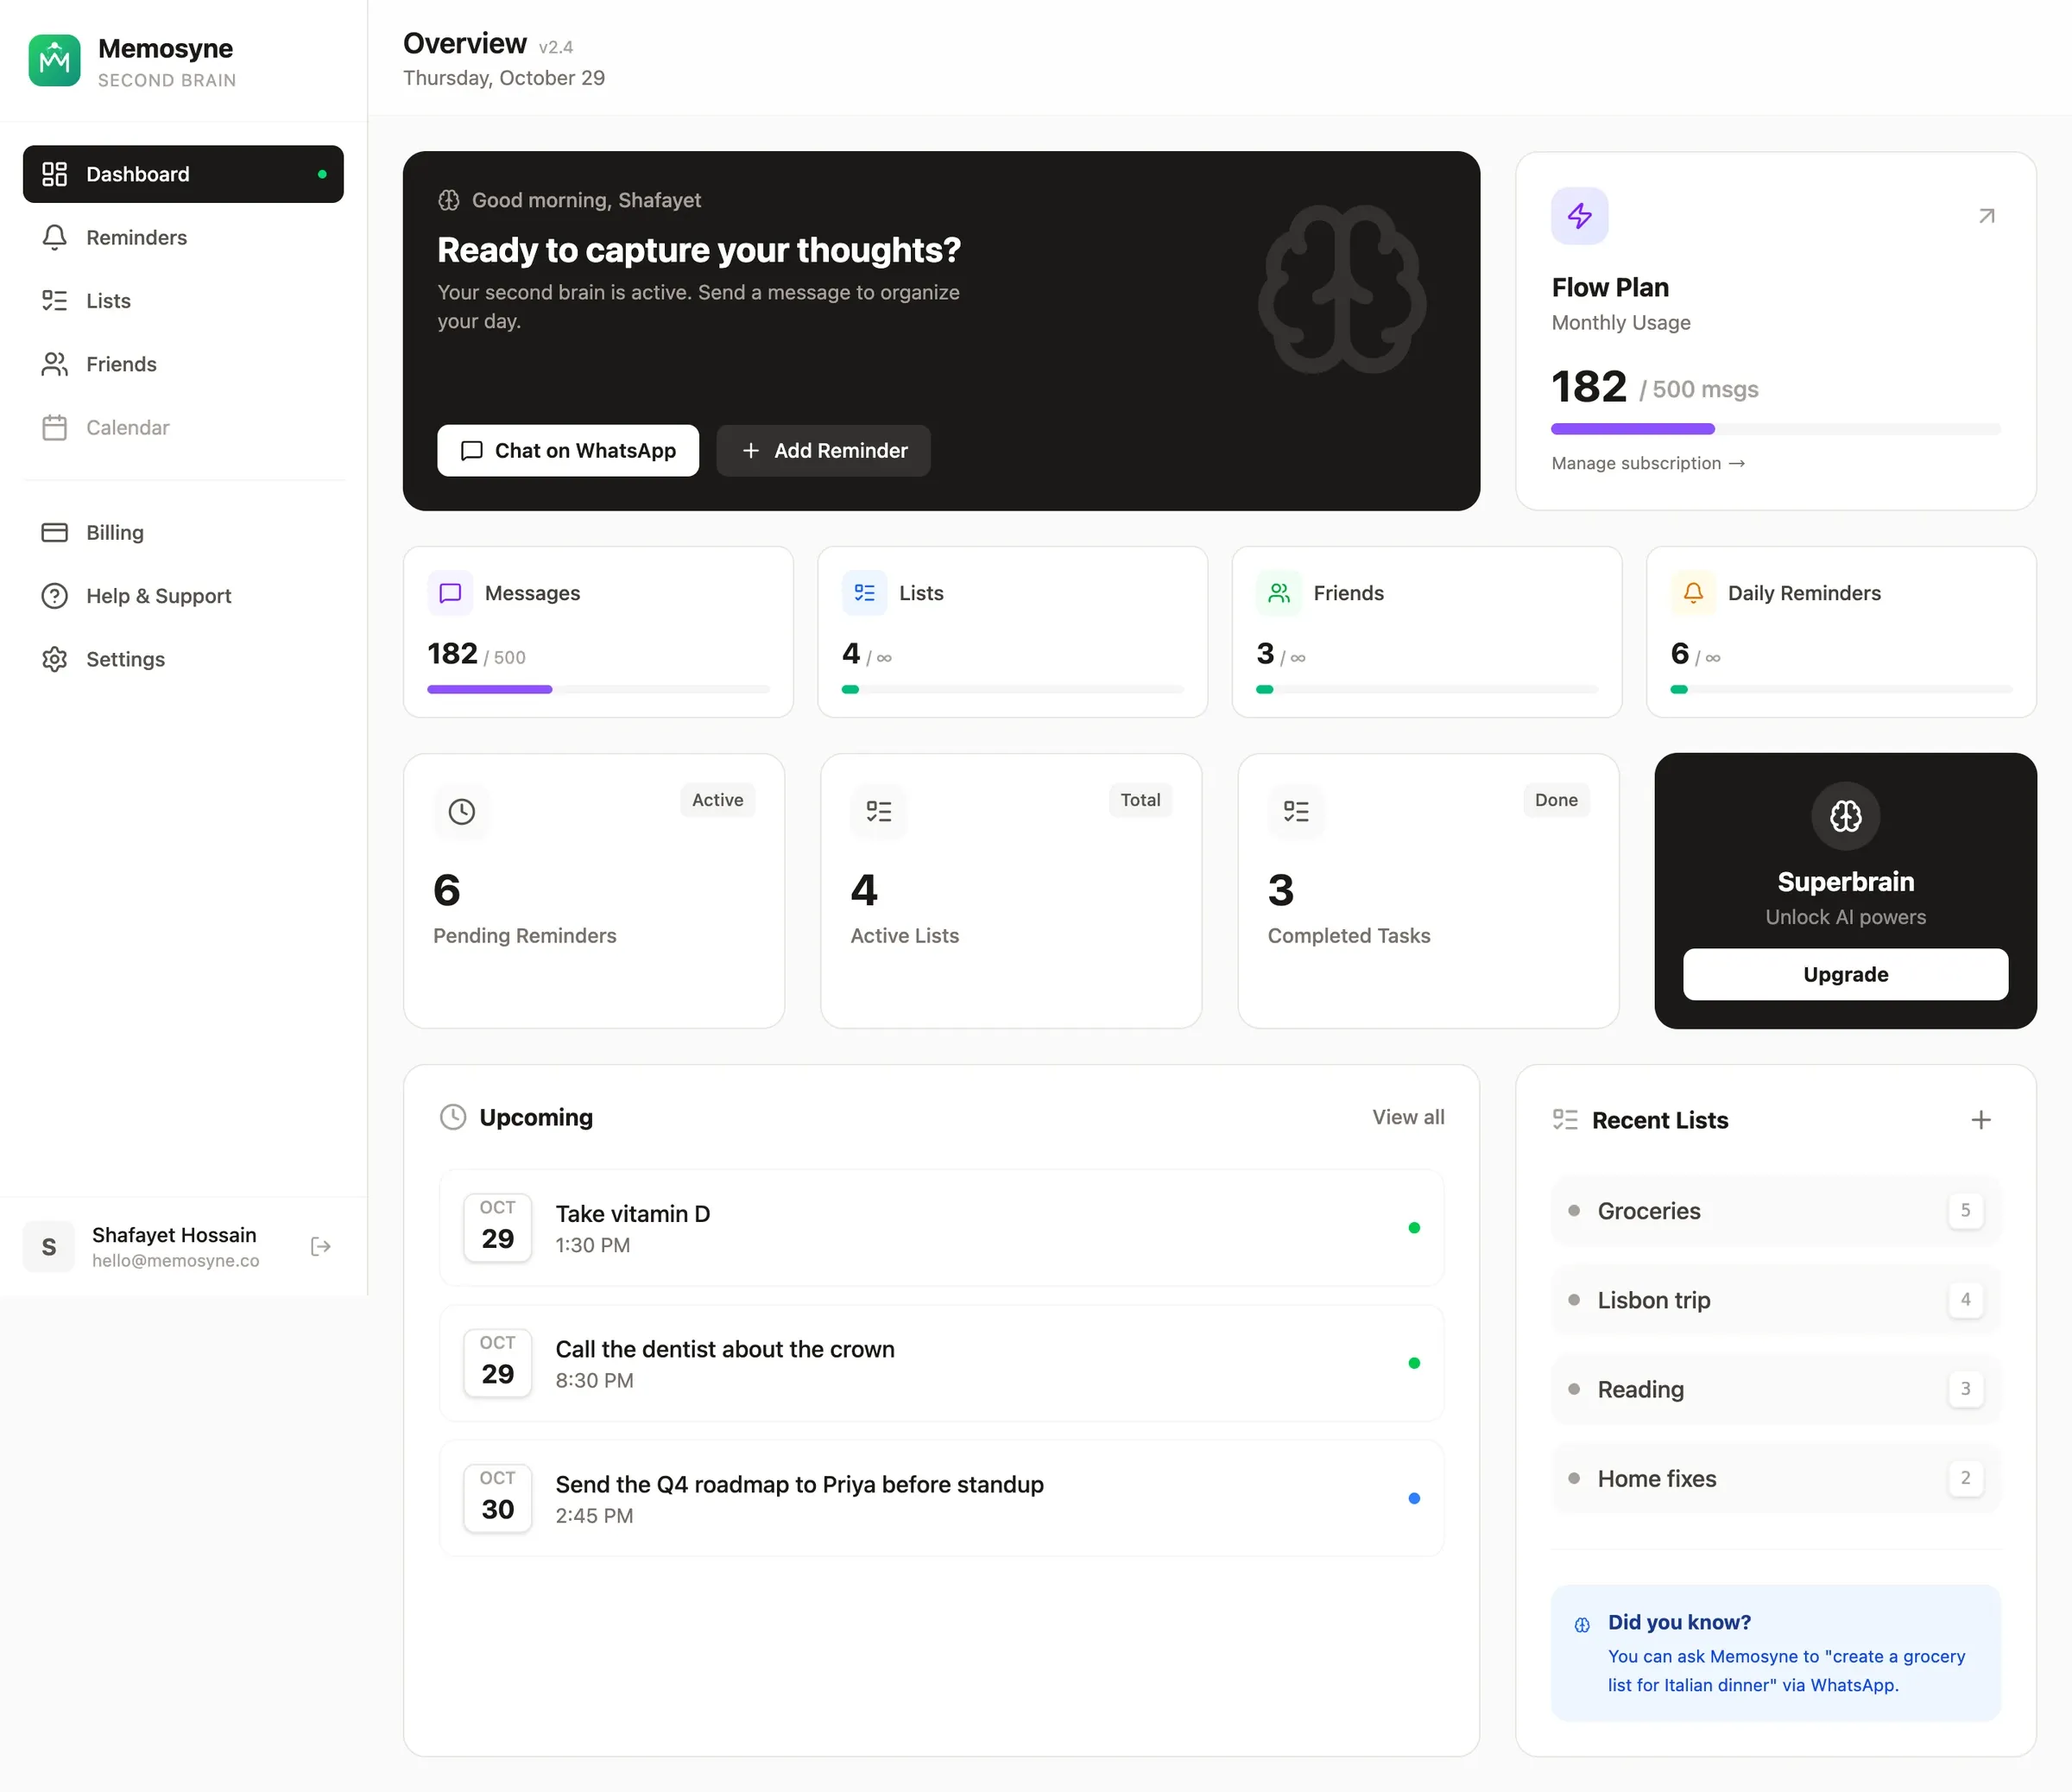The image size is (2072, 1792).
Task: Click the Upcoming section clock icon
Action: tap(453, 1118)
